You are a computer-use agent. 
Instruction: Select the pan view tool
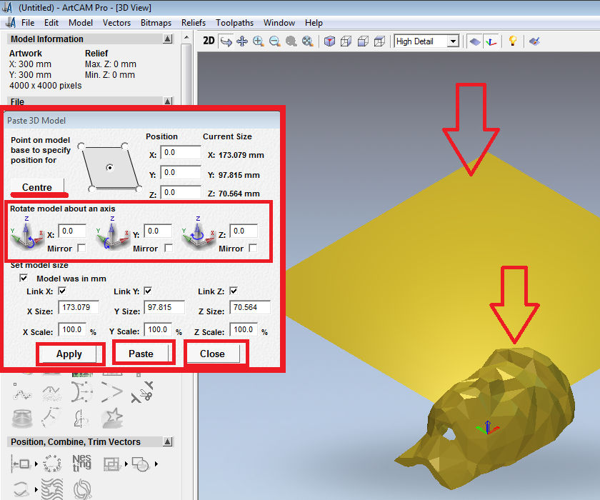click(242, 41)
